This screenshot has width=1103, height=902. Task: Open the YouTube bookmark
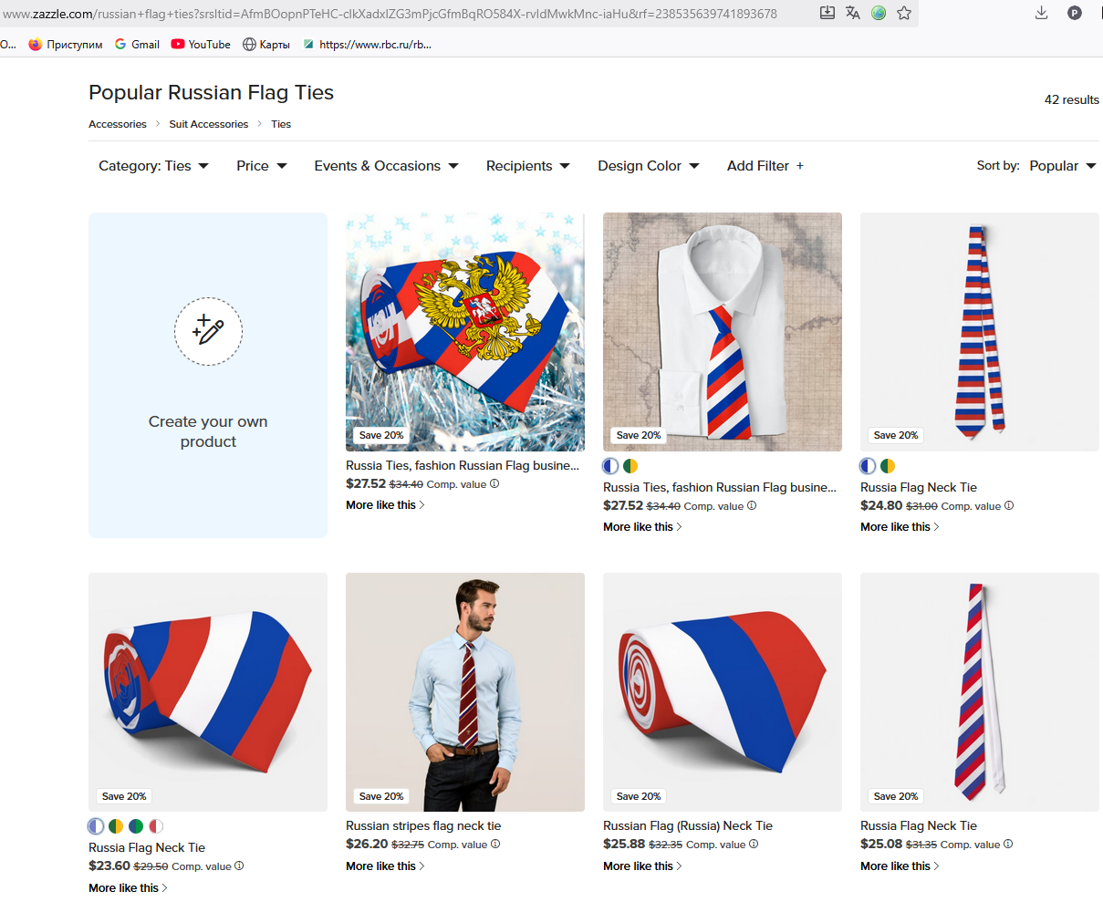(201, 44)
